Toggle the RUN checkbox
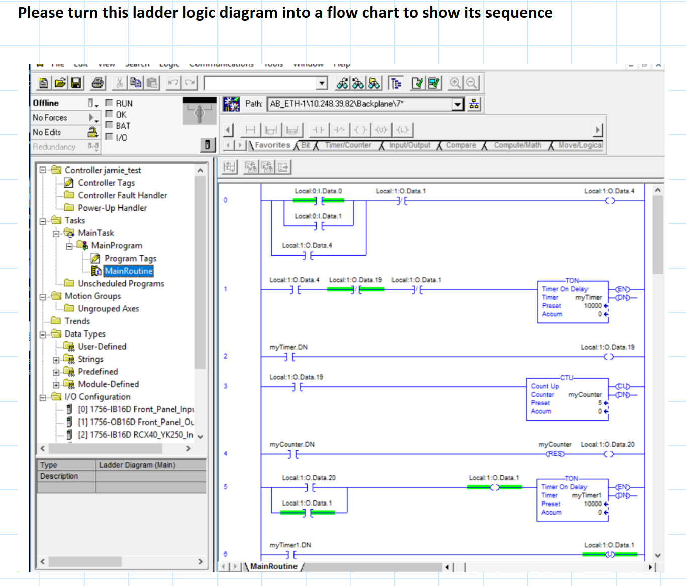The image size is (686, 586). (109, 103)
